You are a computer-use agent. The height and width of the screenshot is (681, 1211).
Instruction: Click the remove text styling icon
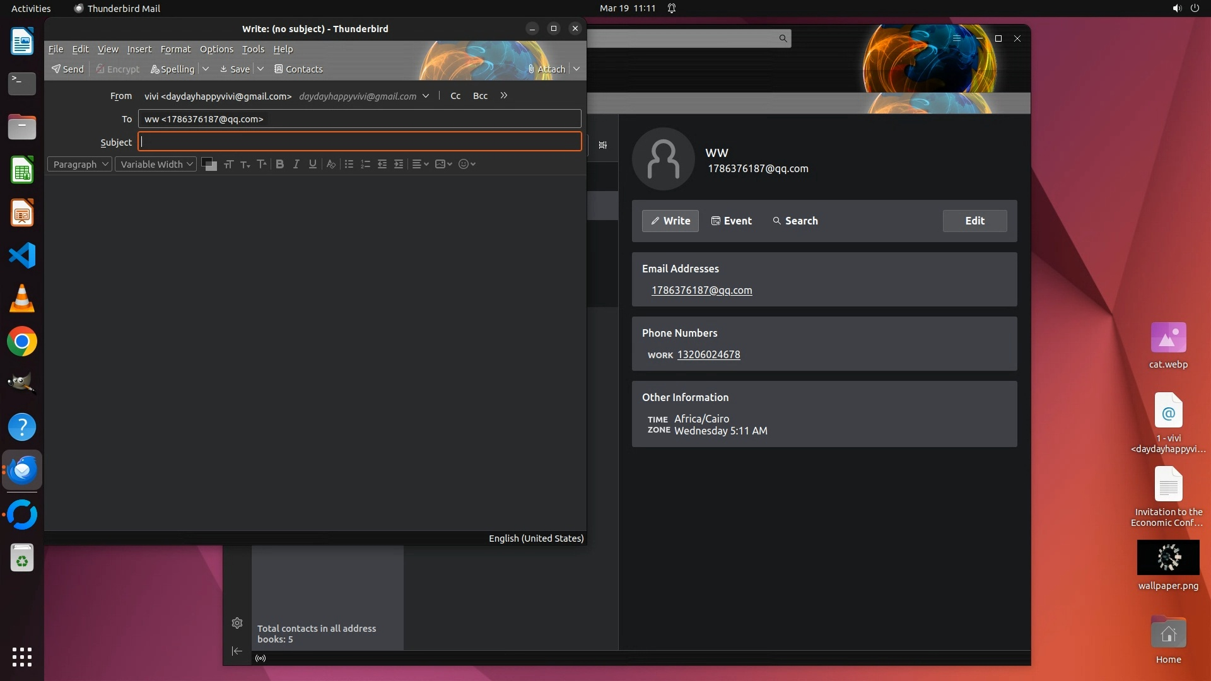pos(331,164)
